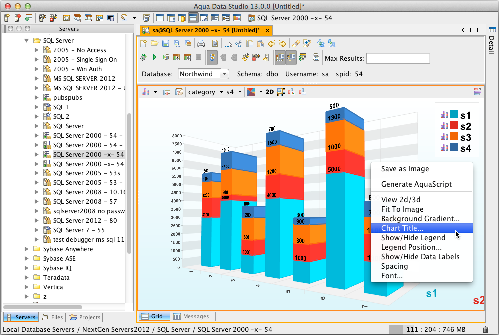Click the cyan s1 legend color swatch
Viewport: 499px width, 335px height.
(454, 115)
